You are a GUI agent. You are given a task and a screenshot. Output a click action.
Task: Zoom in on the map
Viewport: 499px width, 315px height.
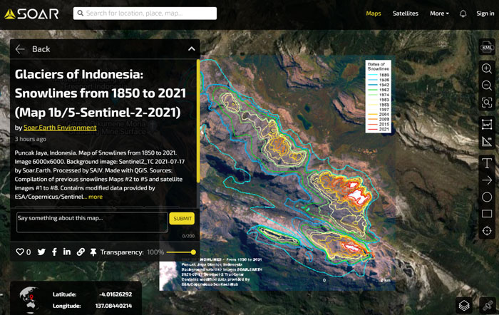[x=487, y=68]
